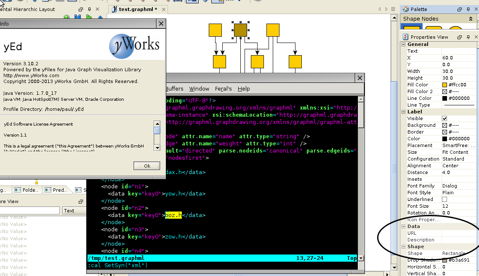Float the Properties View panel

coord(460,37)
